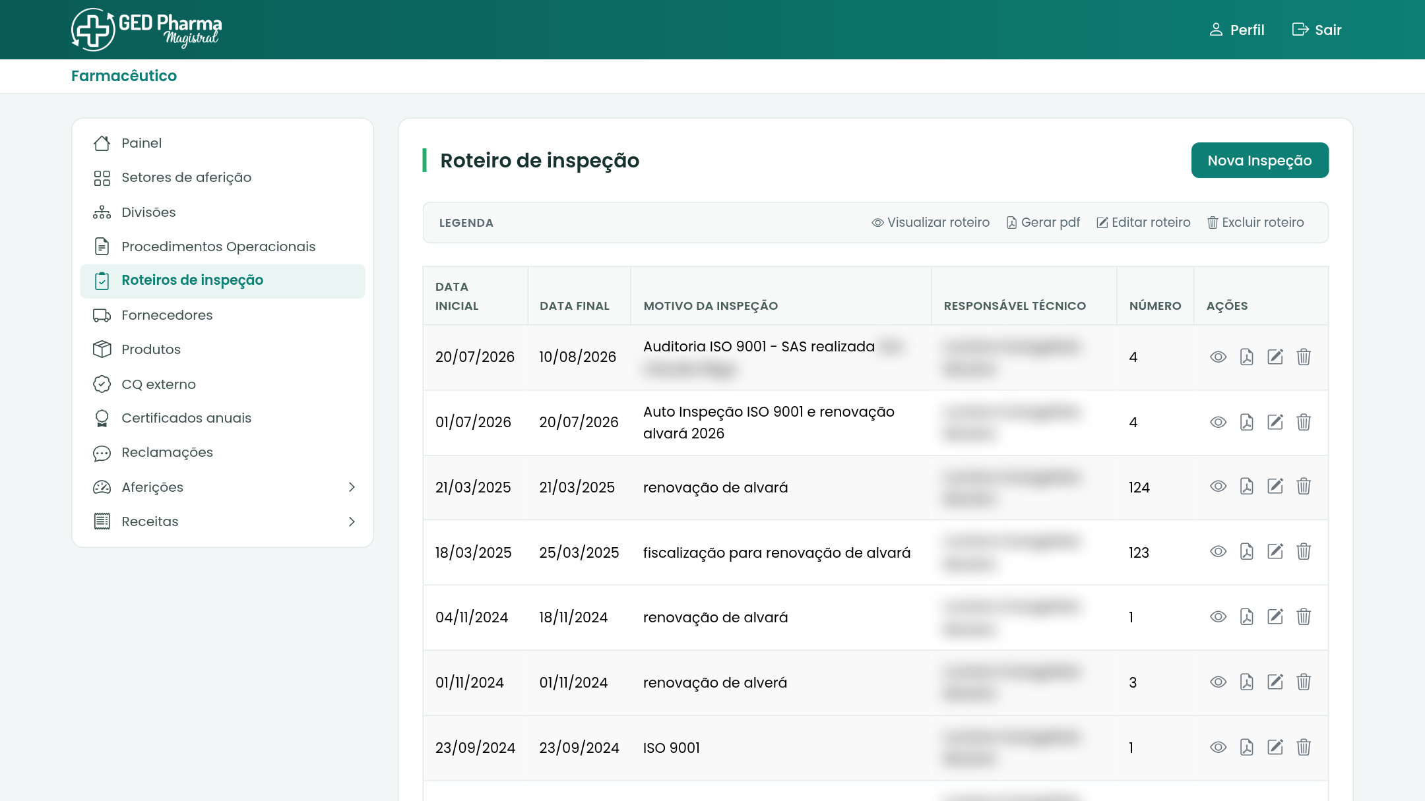The width and height of the screenshot is (1425, 801).
Task: View roteiro for inspection number 123
Action: 1218,552
